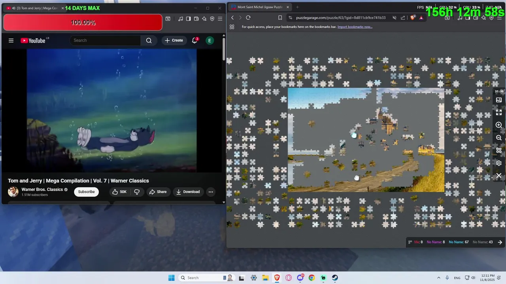This screenshot has width=506, height=284.
Task: Subscribe to Warner Bros. Classics
Action: pyautogui.click(x=86, y=192)
